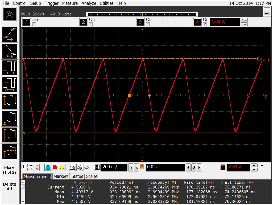
Task: Uncheck channel 4 On checkbox
Action: (x=205, y=24)
